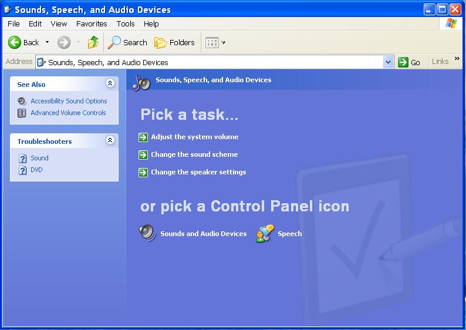The height and width of the screenshot is (330, 466).
Task: Open the Tools menu
Action: (x=126, y=23)
